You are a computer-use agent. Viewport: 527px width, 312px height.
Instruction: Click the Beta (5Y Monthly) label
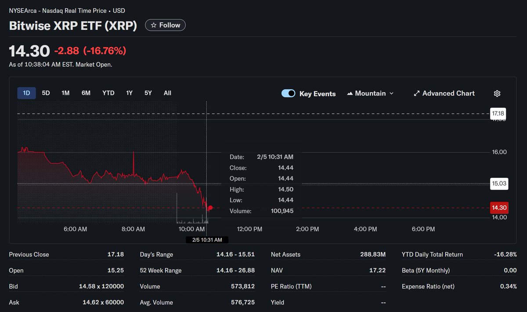[426, 270]
